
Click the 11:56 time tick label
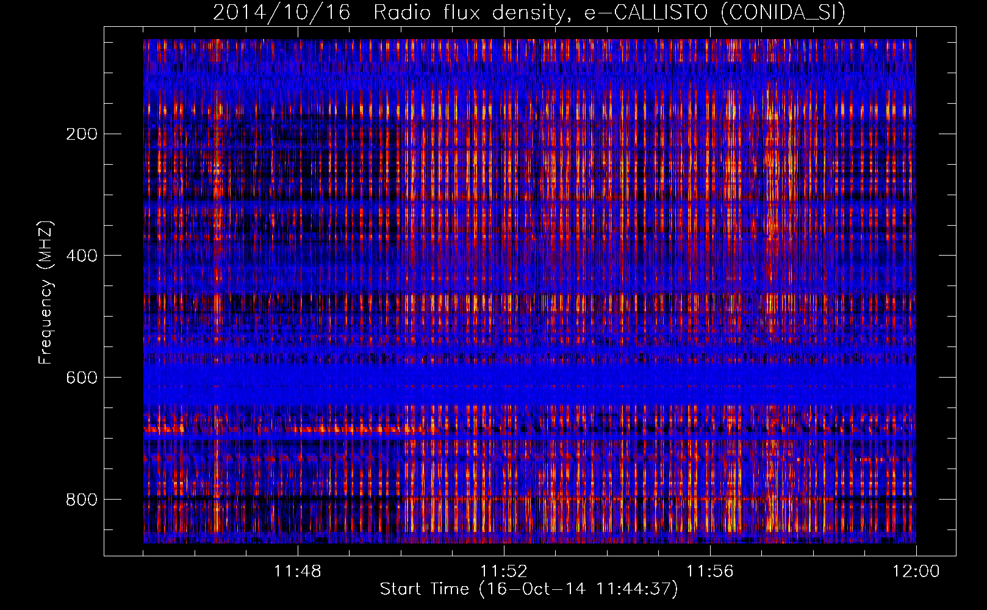pos(710,572)
